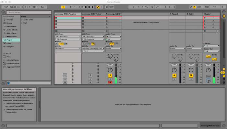This screenshot has width=227, height=129.
Task: Toggle the metronome button
Action: [34, 7]
